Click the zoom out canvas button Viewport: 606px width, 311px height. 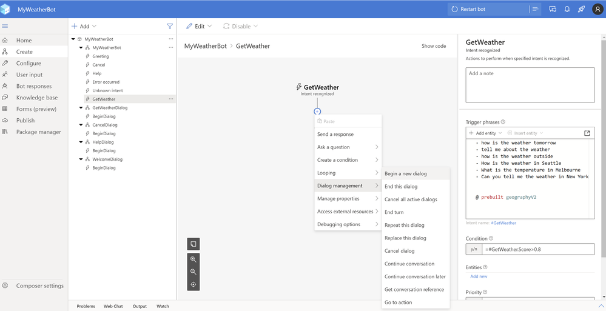tap(194, 272)
